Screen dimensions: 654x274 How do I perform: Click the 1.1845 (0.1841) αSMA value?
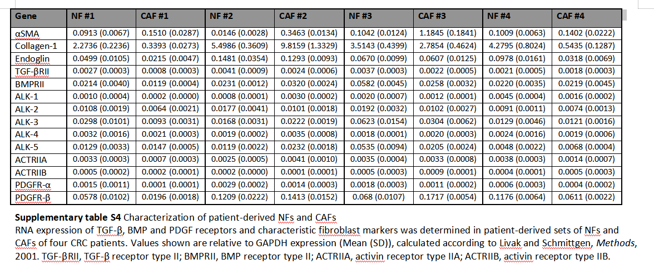[448, 33]
